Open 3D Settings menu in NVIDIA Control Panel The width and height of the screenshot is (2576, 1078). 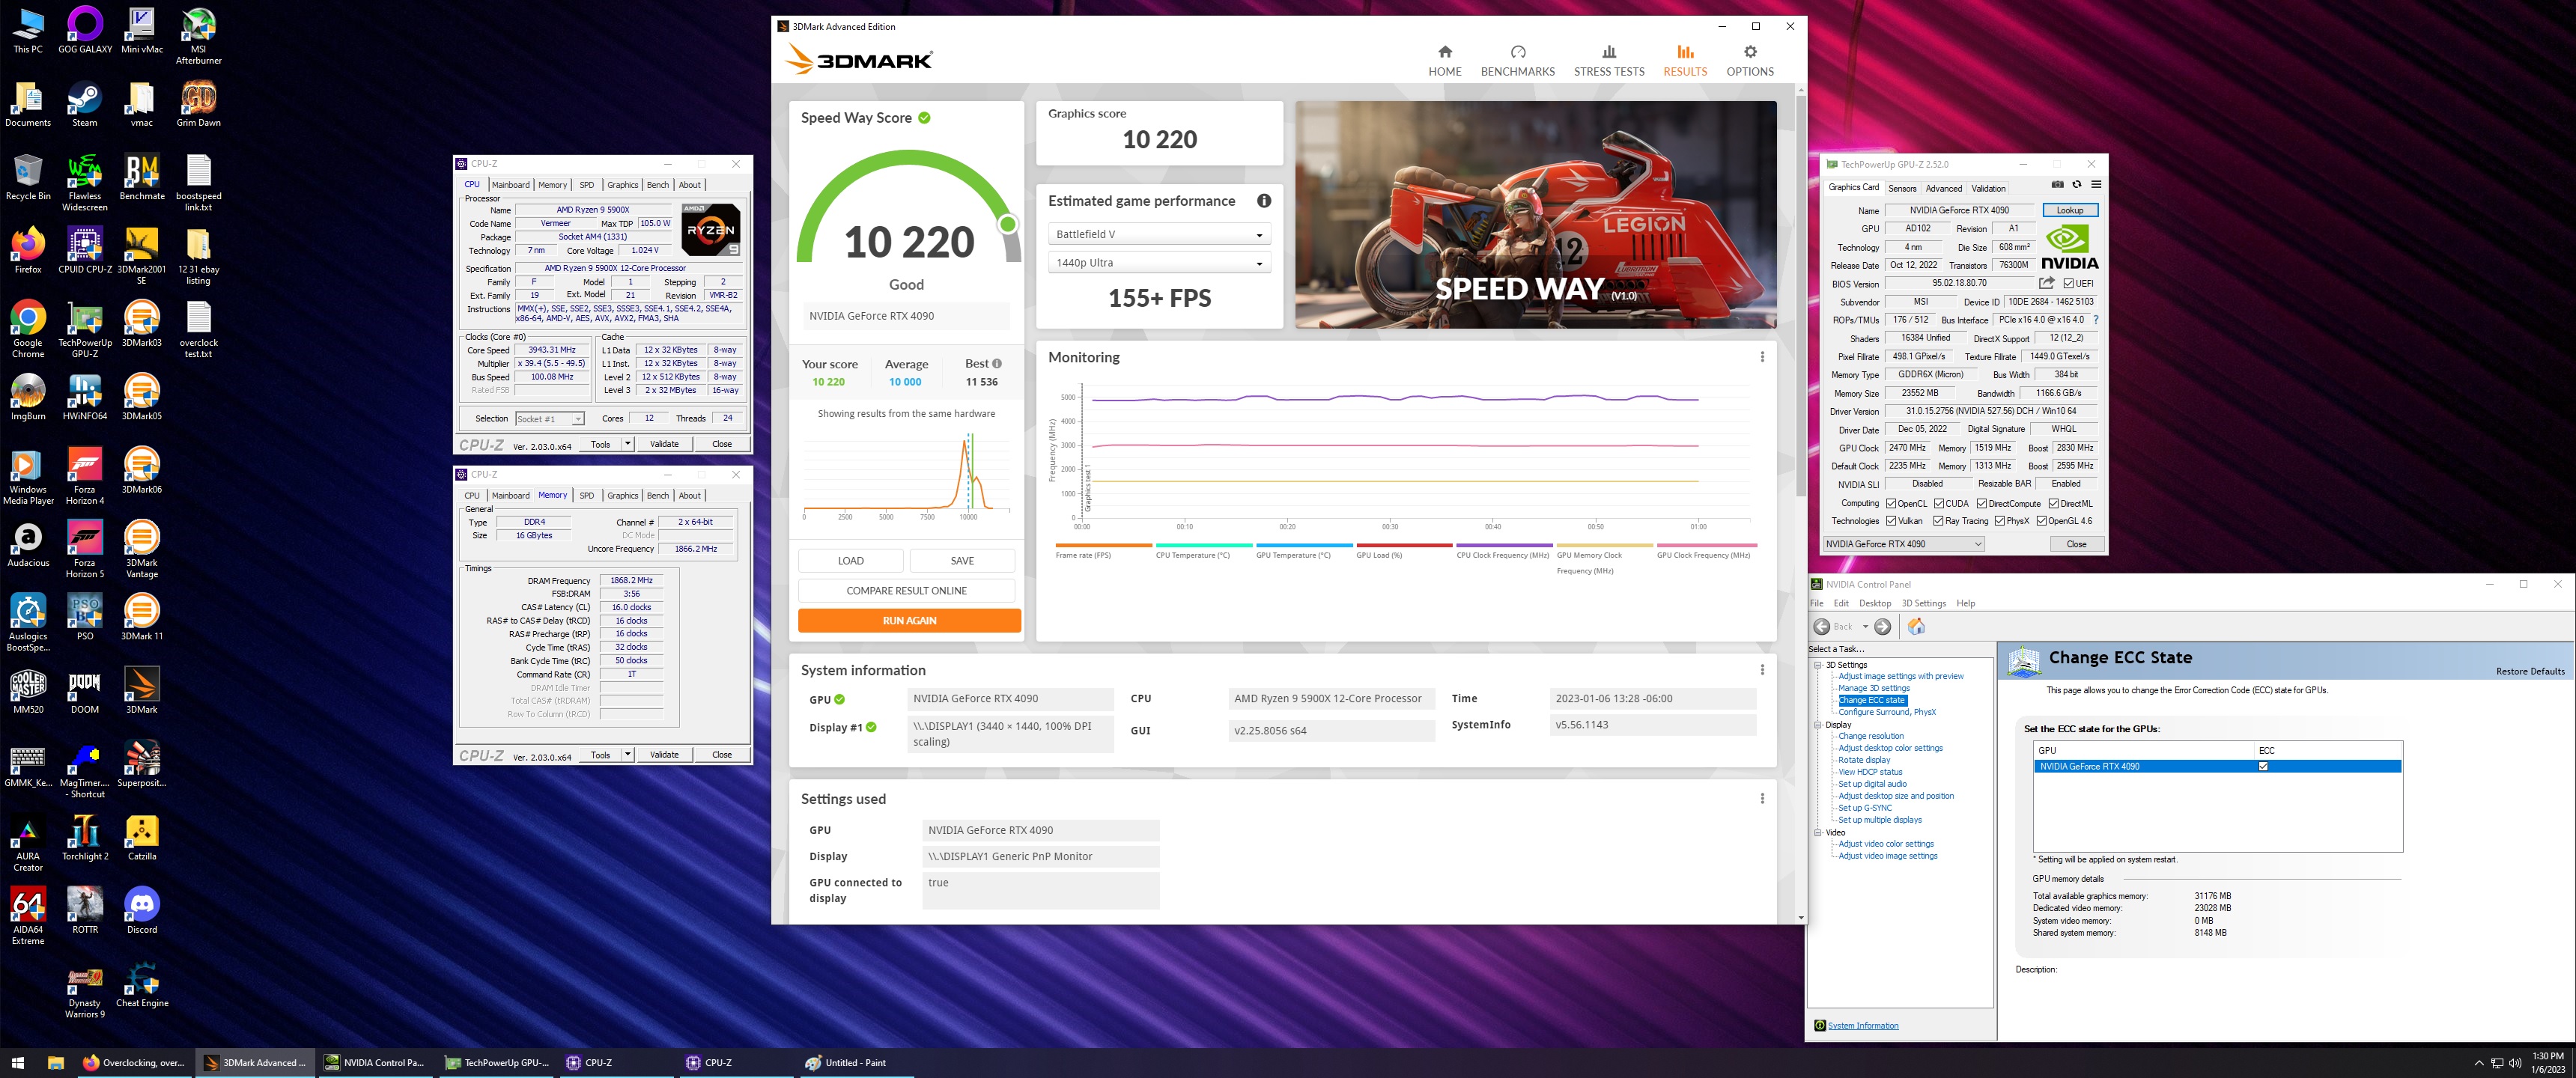[1923, 603]
